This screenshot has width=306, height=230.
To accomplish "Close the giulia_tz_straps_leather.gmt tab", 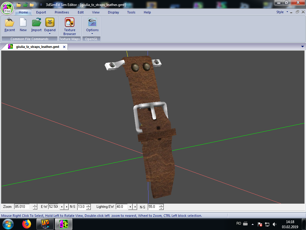I will pos(64,47).
